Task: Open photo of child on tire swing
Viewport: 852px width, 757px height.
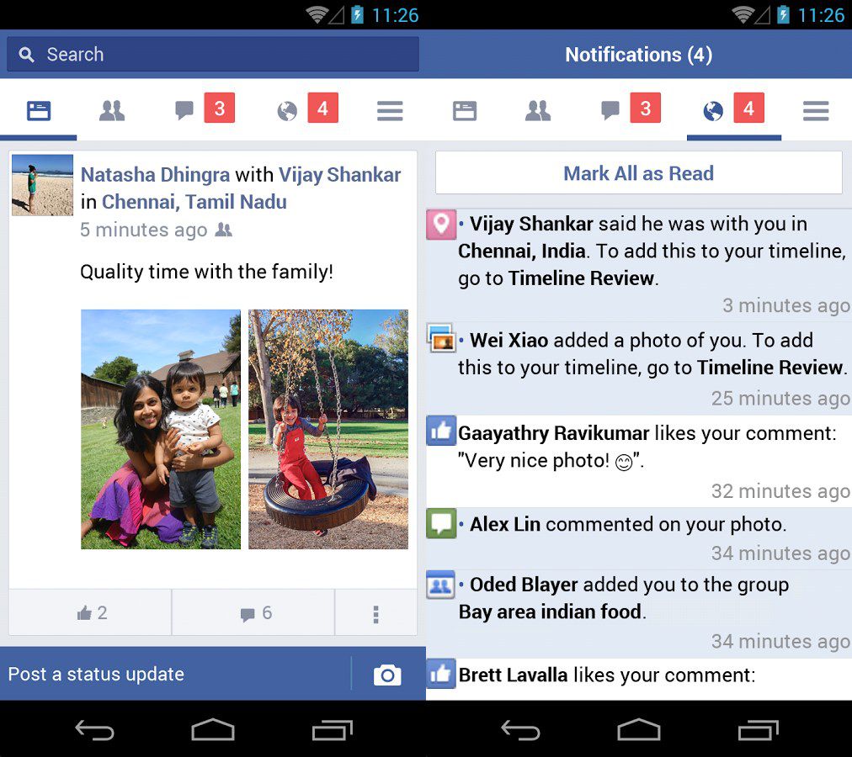Action: [x=328, y=429]
